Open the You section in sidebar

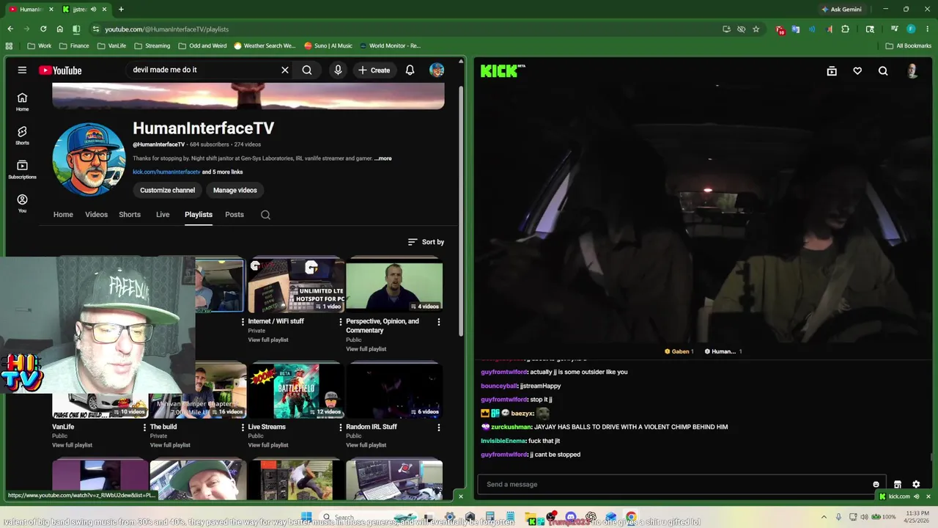(22, 203)
